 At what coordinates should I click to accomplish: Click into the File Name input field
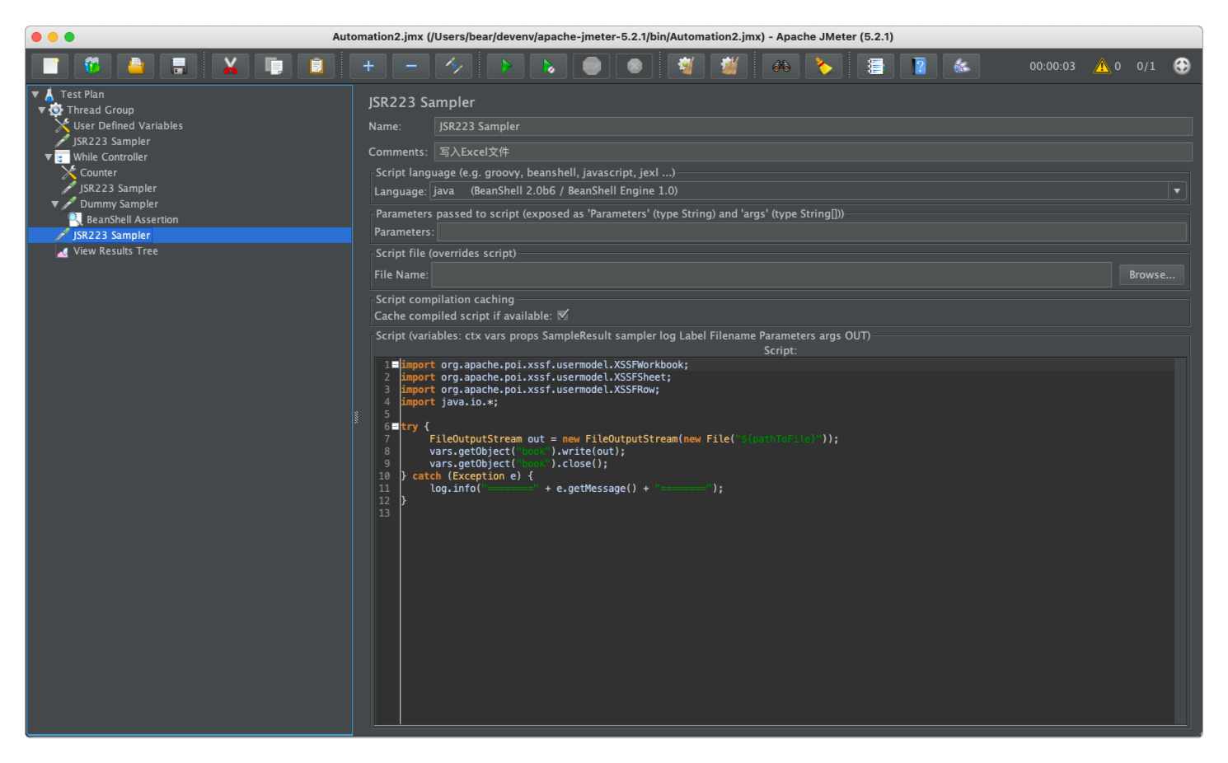pos(771,275)
